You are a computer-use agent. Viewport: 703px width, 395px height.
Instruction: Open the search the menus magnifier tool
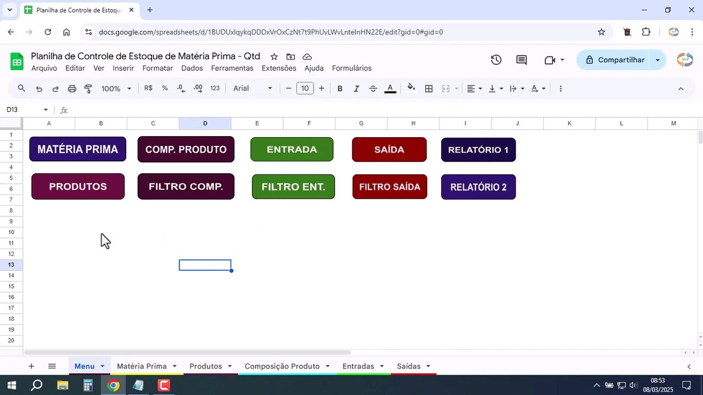21,88
